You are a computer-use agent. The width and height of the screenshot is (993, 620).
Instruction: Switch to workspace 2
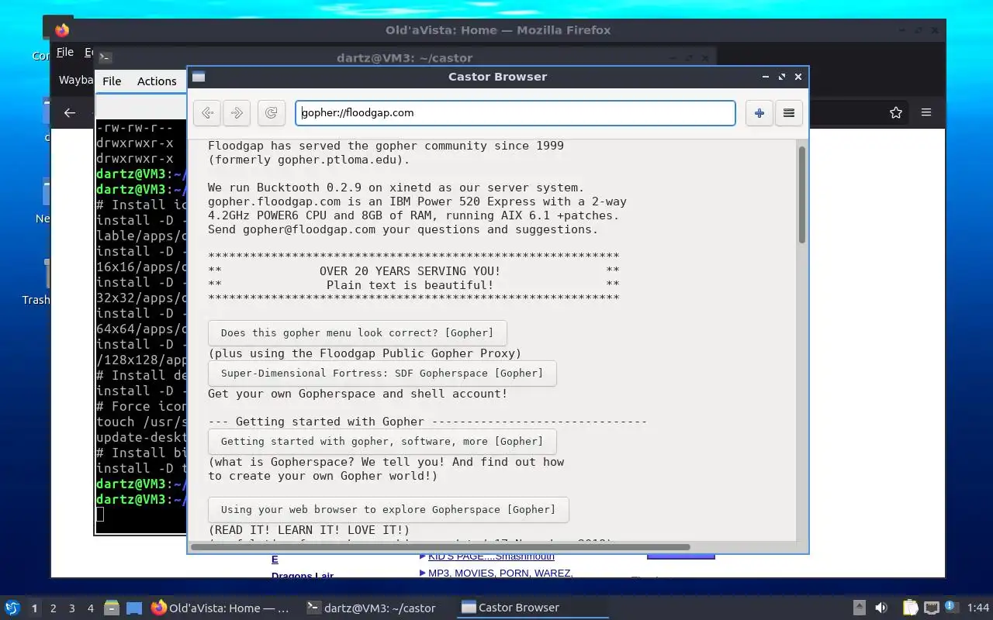(53, 608)
